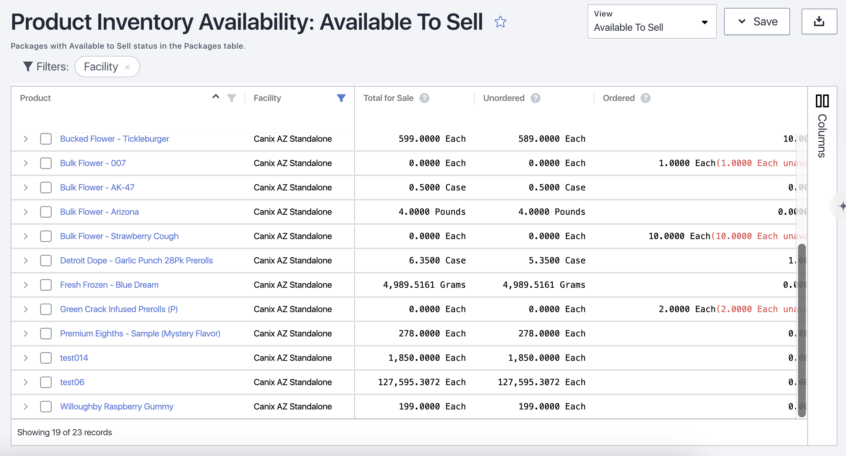Open Fresh Frozen - Blue Dream link

pyautogui.click(x=109, y=285)
